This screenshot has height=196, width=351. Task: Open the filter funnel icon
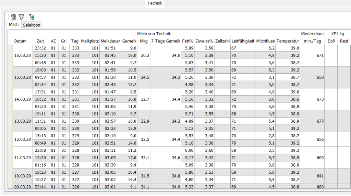21,17
